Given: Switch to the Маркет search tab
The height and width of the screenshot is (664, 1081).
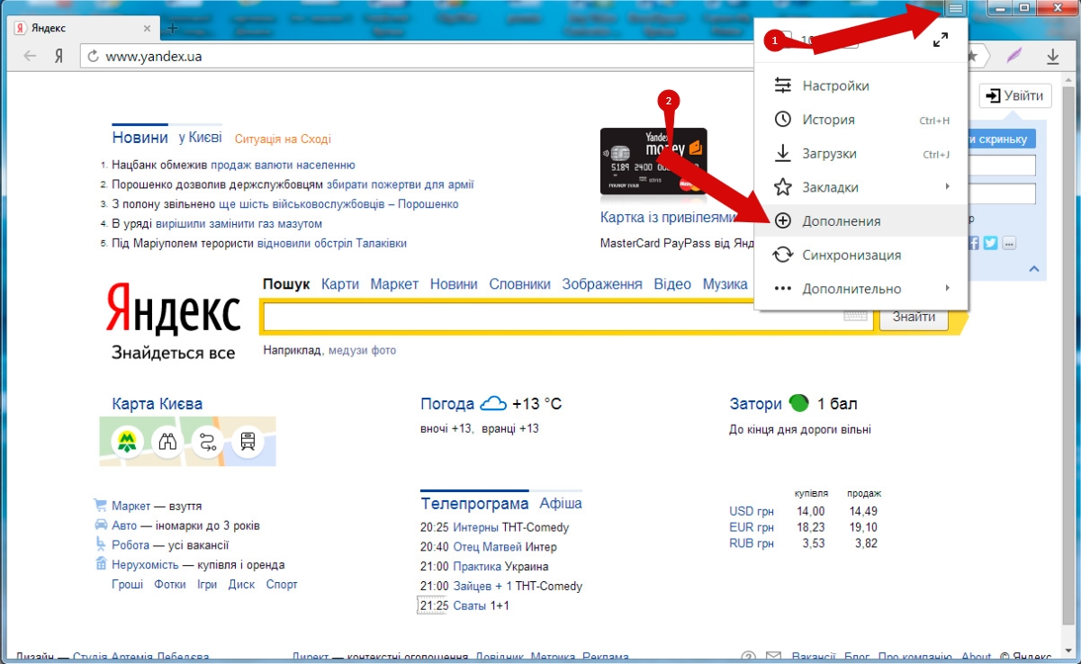Looking at the screenshot, I should [394, 283].
